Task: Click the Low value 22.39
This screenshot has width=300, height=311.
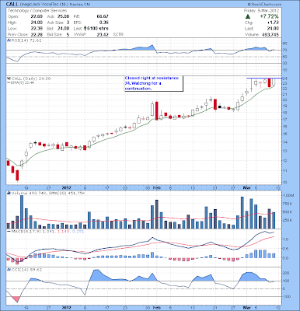Action: [37, 29]
